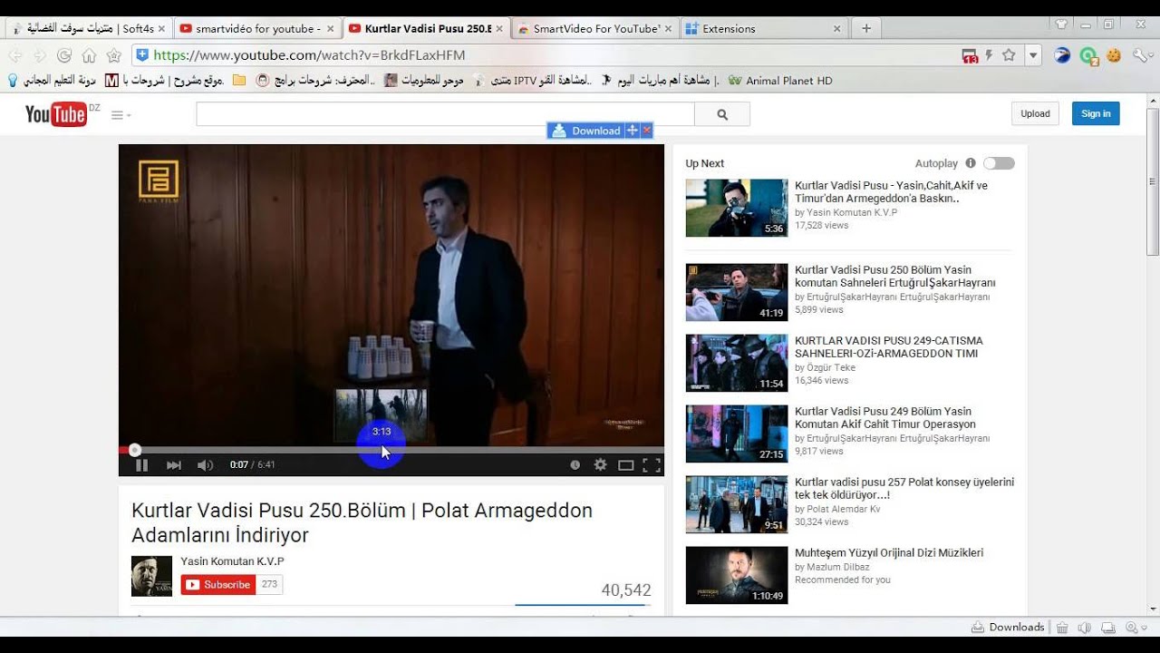The image size is (1160, 653).
Task: Click the page vertical scrollbar
Action: [1153, 181]
